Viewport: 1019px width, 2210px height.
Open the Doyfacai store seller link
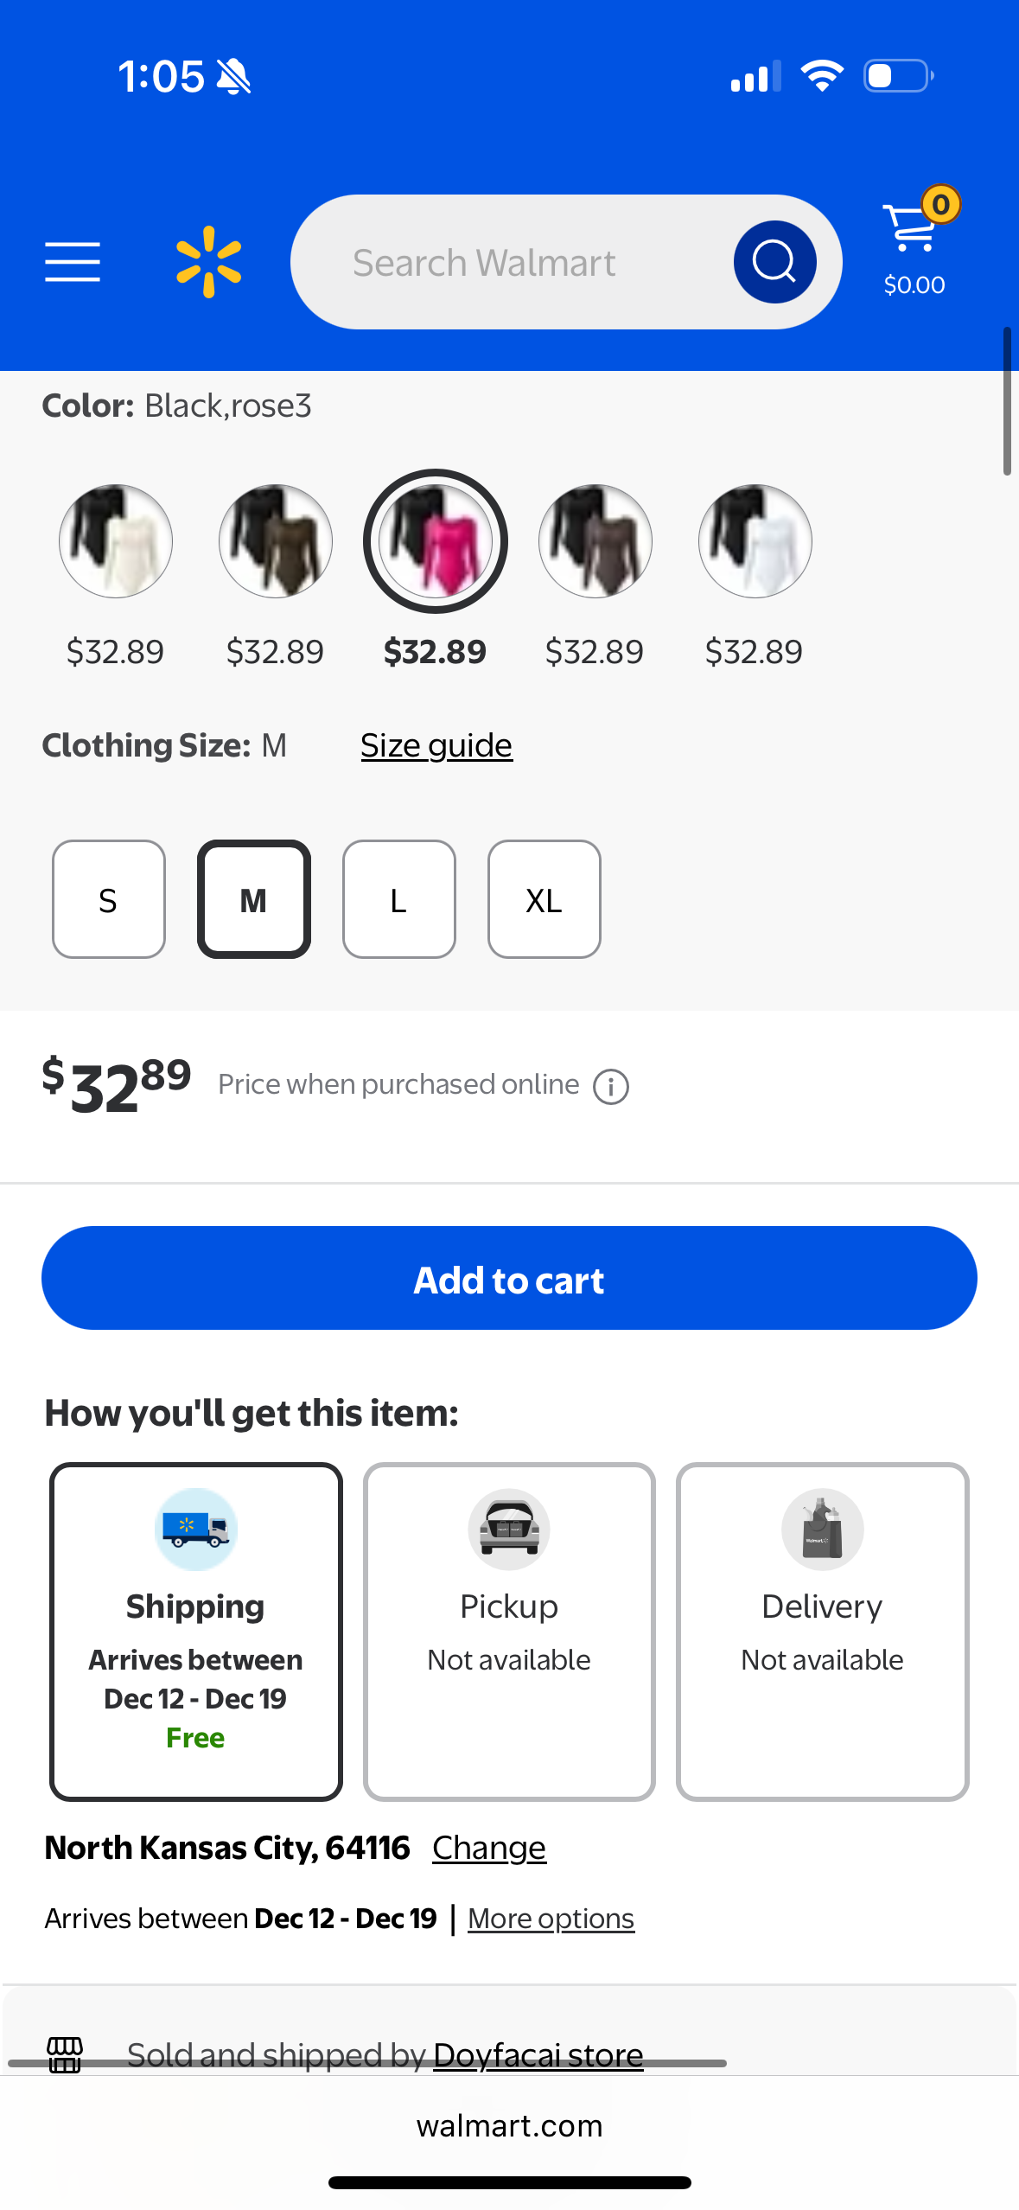pos(538,2054)
